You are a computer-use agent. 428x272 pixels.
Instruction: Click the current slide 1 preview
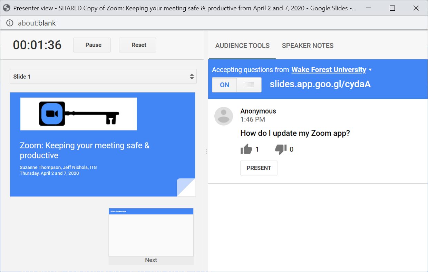(x=103, y=144)
